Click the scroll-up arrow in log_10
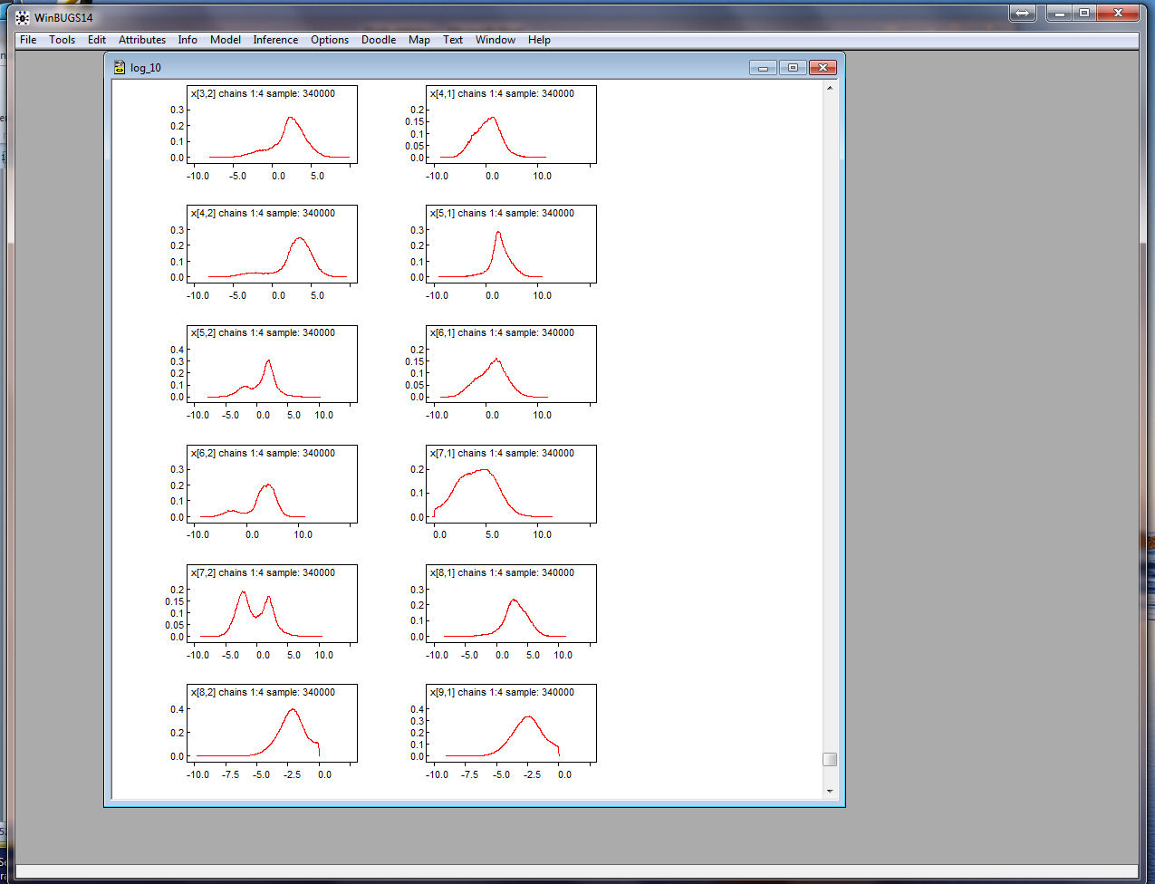Viewport: 1155px width, 884px height. pyautogui.click(x=830, y=88)
